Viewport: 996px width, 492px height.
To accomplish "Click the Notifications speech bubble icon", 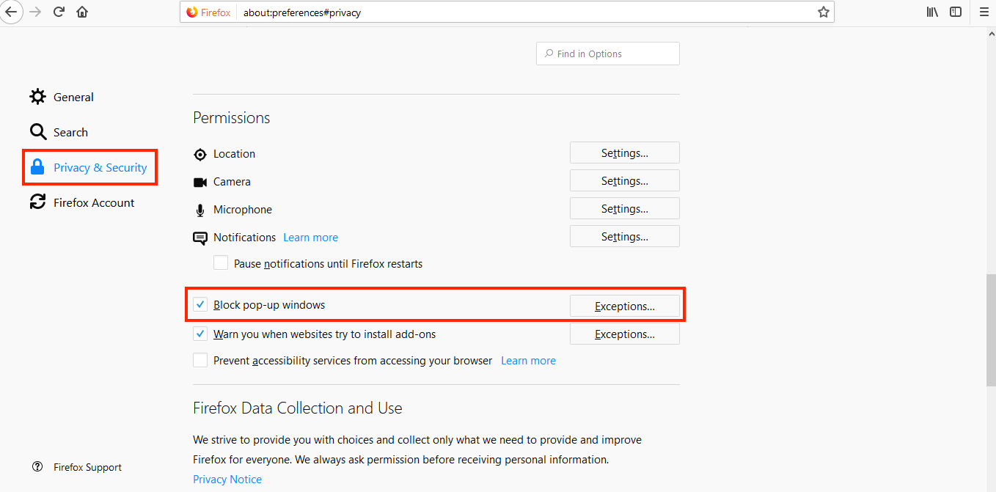I will point(199,238).
